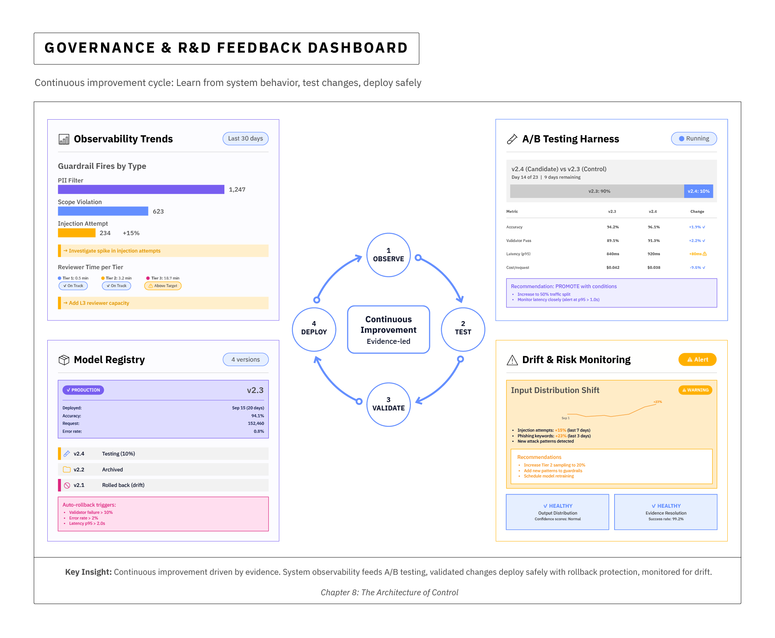Click the bar chart icon beside Observability Trends
The height and width of the screenshot is (638, 775).
pyautogui.click(x=64, y=139)
